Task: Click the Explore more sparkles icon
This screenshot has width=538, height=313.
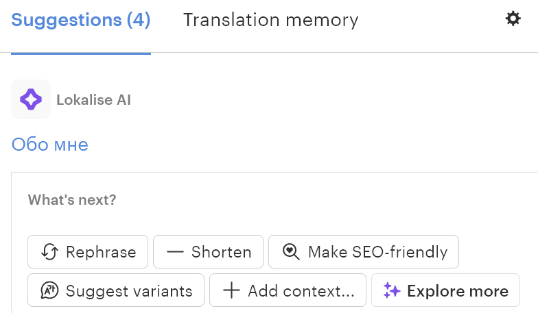Action: point(392,291)
